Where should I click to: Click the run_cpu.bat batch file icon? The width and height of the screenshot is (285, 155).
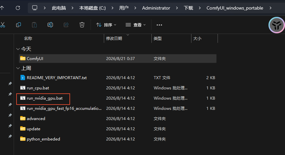23,88
